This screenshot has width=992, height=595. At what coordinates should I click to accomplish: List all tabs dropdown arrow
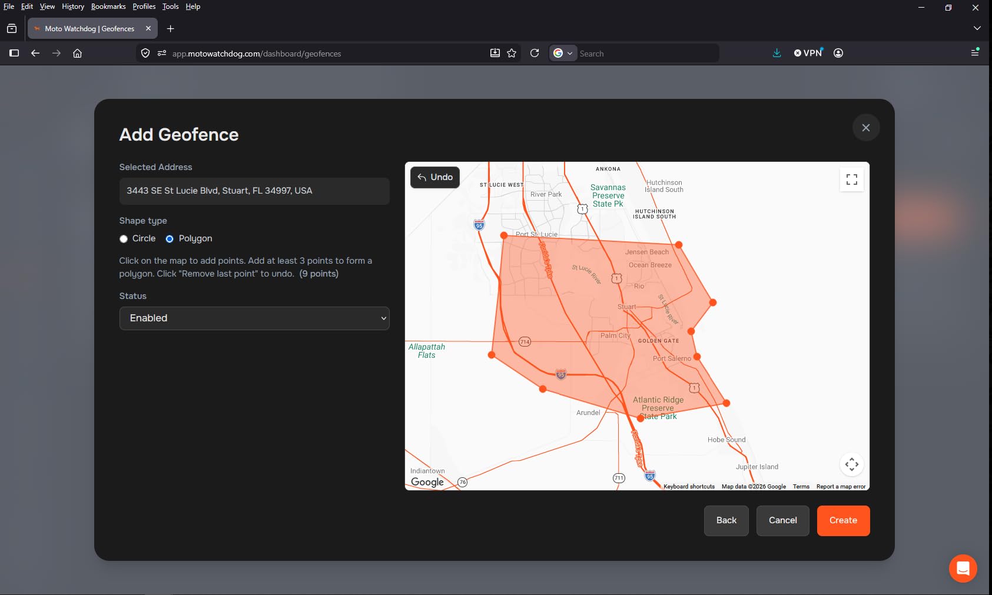tap(977, 28)
